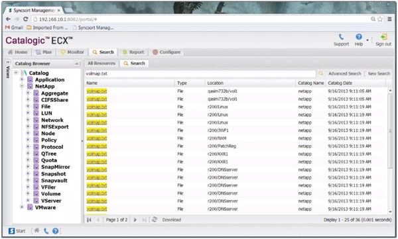Expand the CIFSShare tree node
The height and width of the screenshot is (239, 398).
point(28,99)
